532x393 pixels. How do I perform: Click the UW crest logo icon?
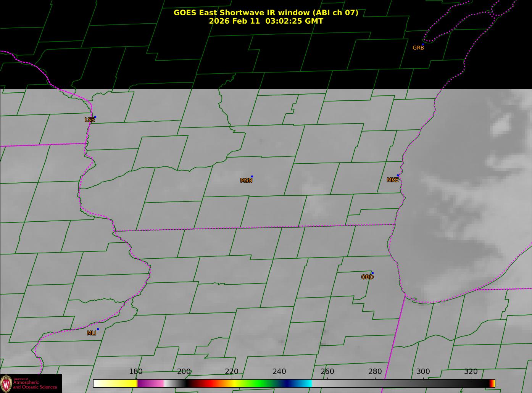[x=6, y=383]
